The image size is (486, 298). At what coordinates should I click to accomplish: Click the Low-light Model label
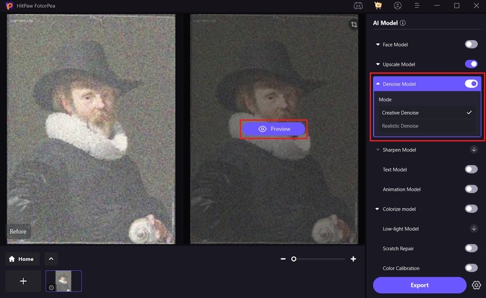pos(401,228)
